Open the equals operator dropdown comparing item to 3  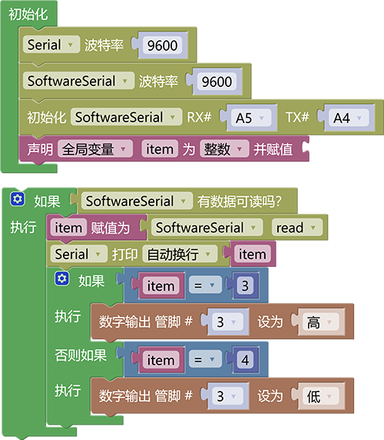point(205,285)
